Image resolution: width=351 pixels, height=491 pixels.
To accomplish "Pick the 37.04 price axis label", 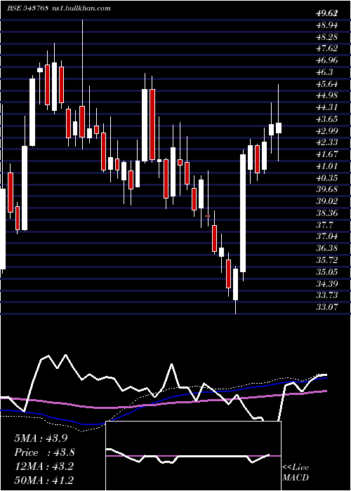I will [326, 237].
